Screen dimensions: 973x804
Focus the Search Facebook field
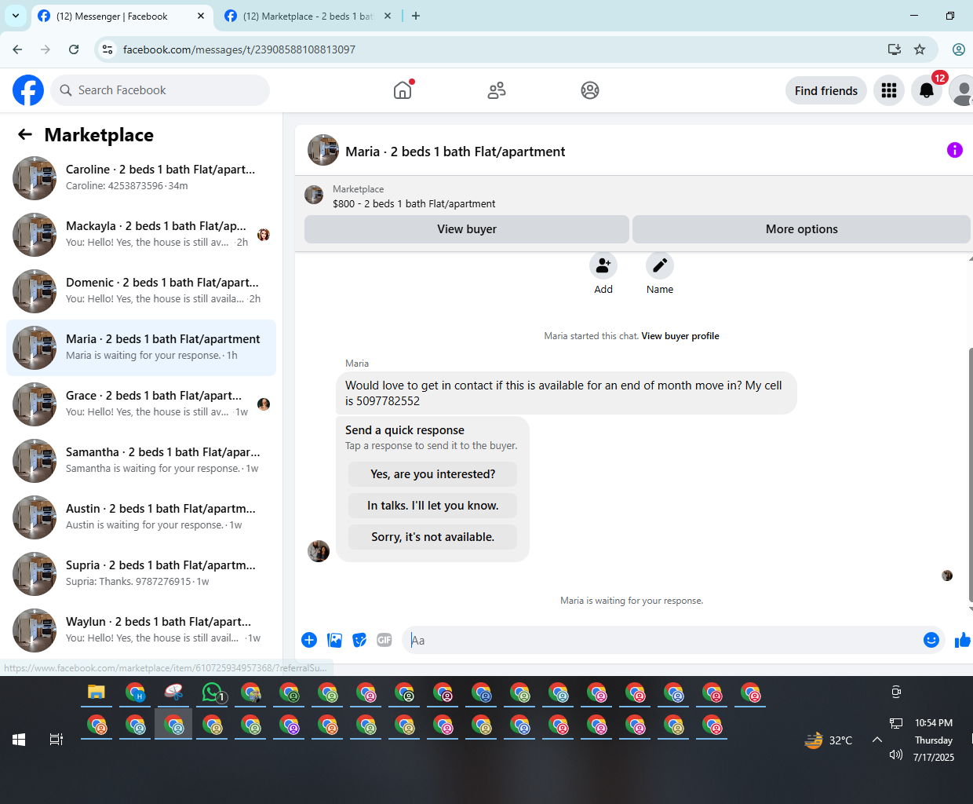[x=161, y=90]
